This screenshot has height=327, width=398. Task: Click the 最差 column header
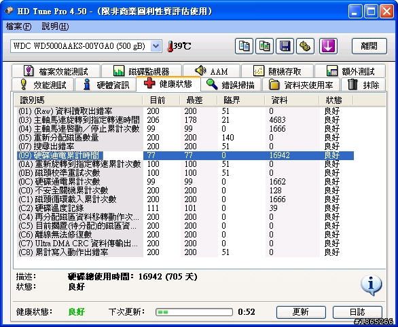click(x=198, y=100)
